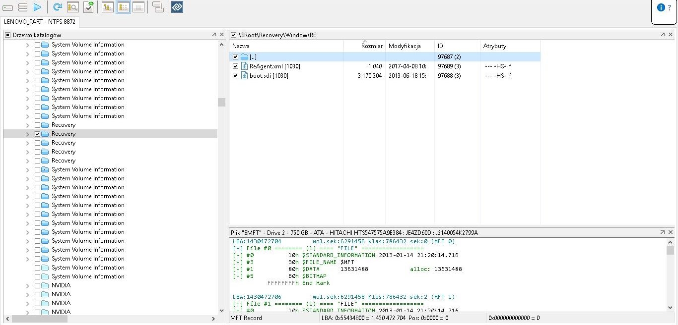Uncheck the ReAgent.xml checkbox
678x325 pixels.
point(236,66)
